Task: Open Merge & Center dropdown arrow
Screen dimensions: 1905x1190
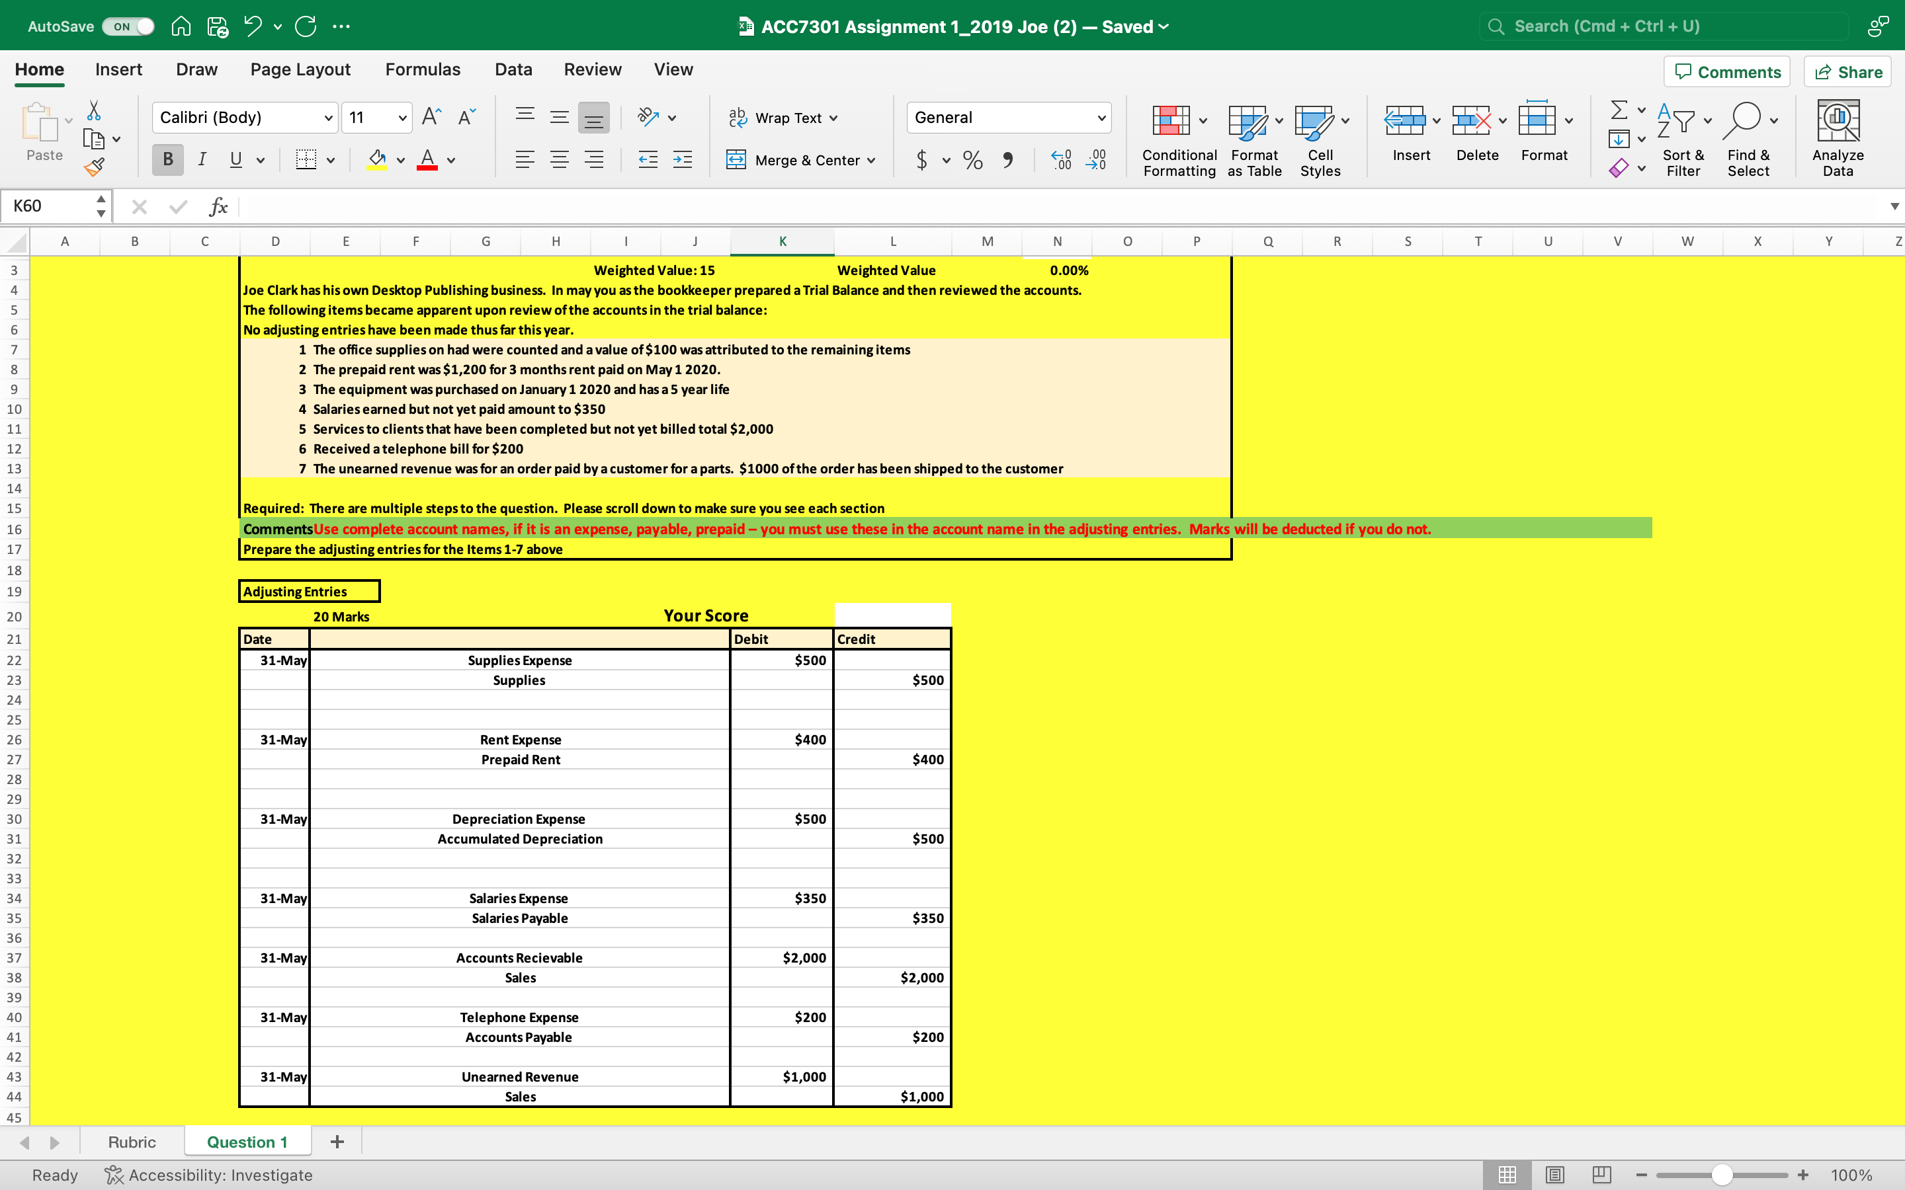Action: tap(871, 161)
